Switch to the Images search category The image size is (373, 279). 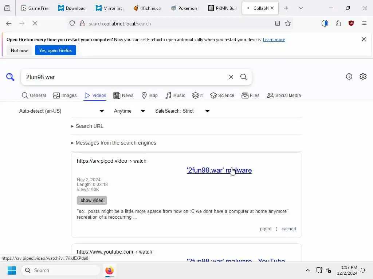point(65,96)
